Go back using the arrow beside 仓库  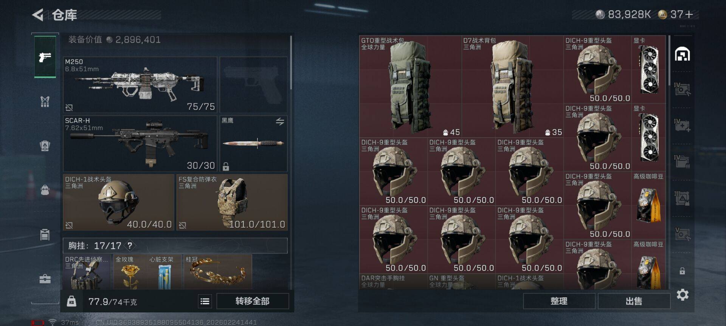point(38,15)
